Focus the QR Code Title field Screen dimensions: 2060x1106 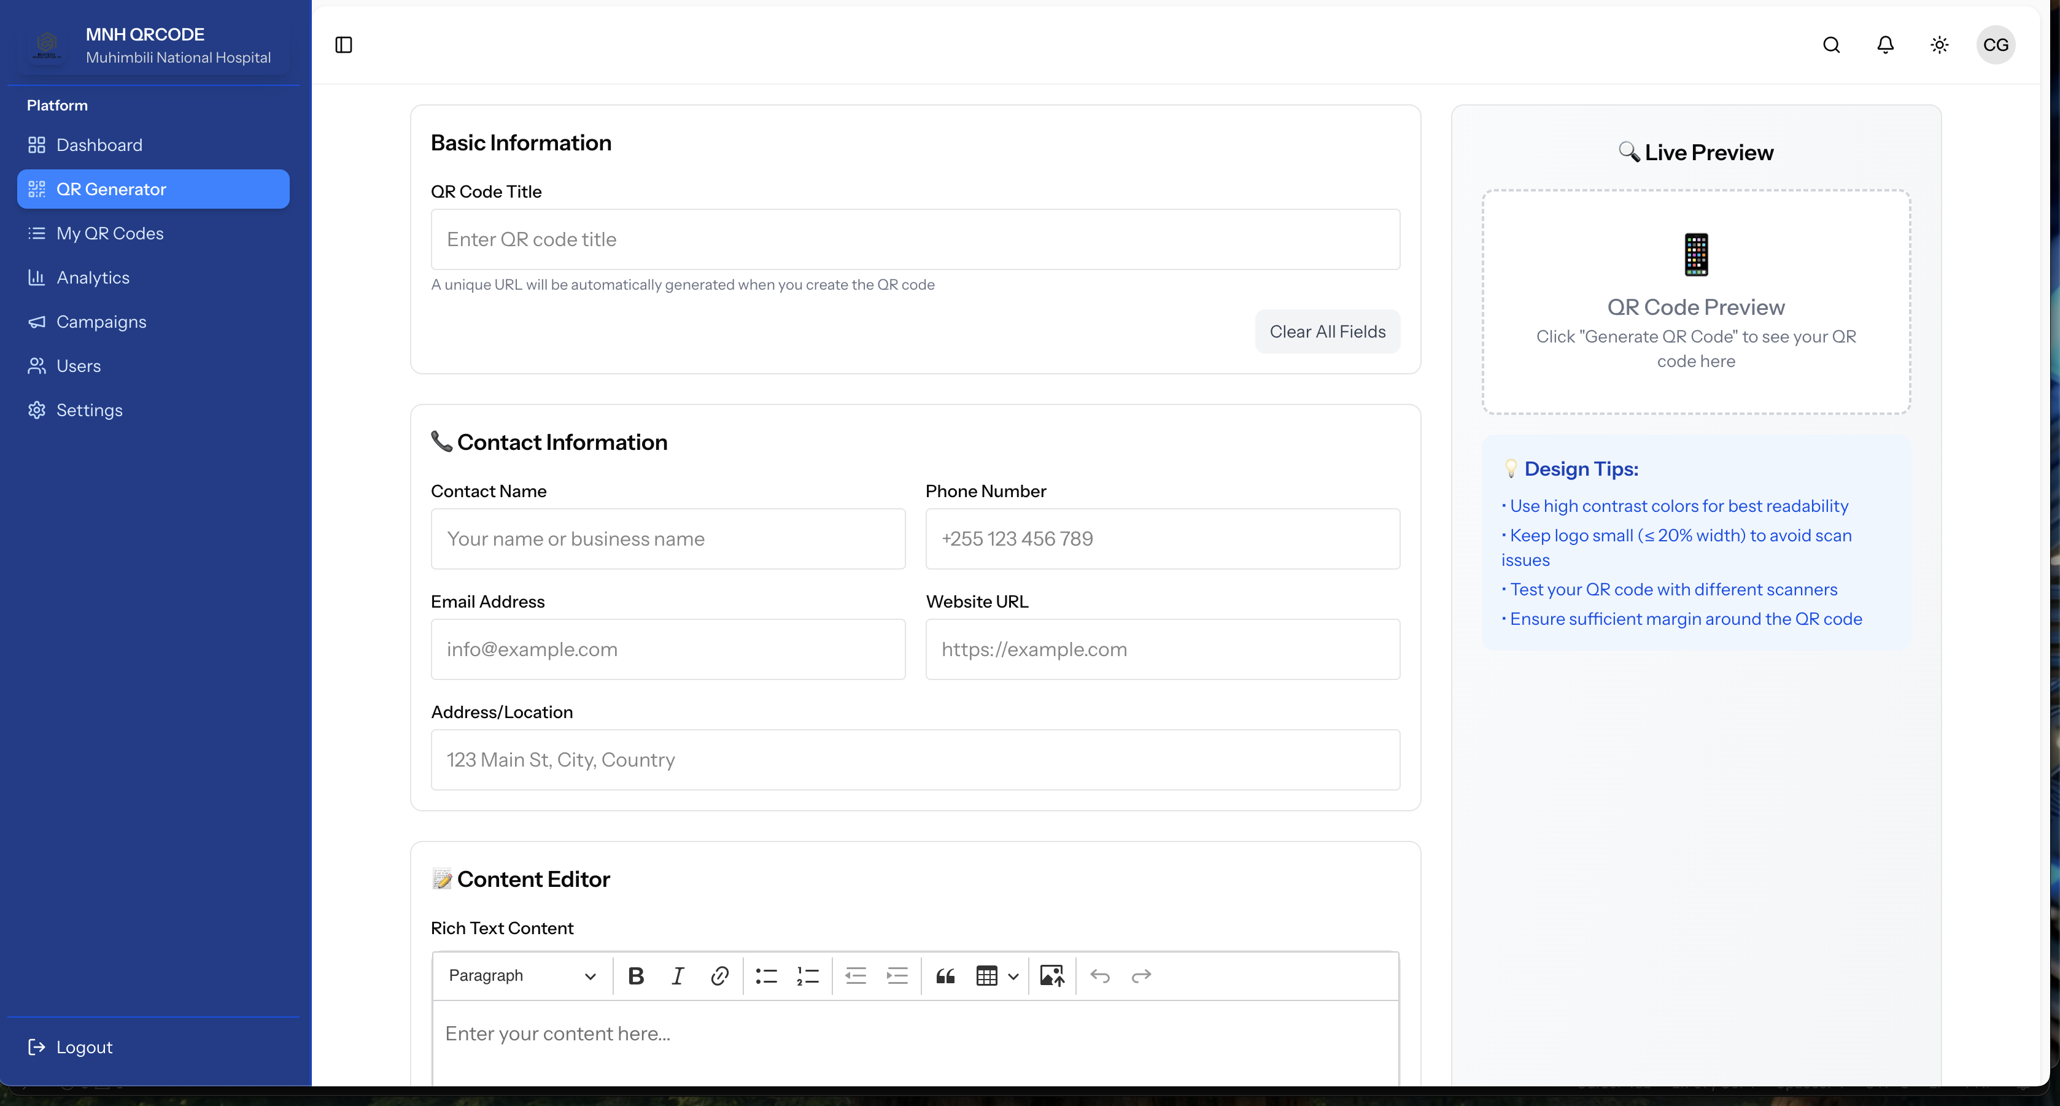pos(915,239)
